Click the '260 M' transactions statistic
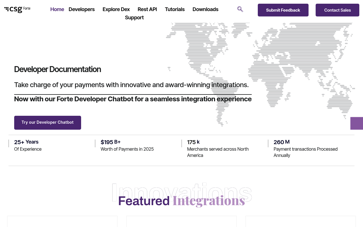The image size is (363, 227). [x=282, y=142]
